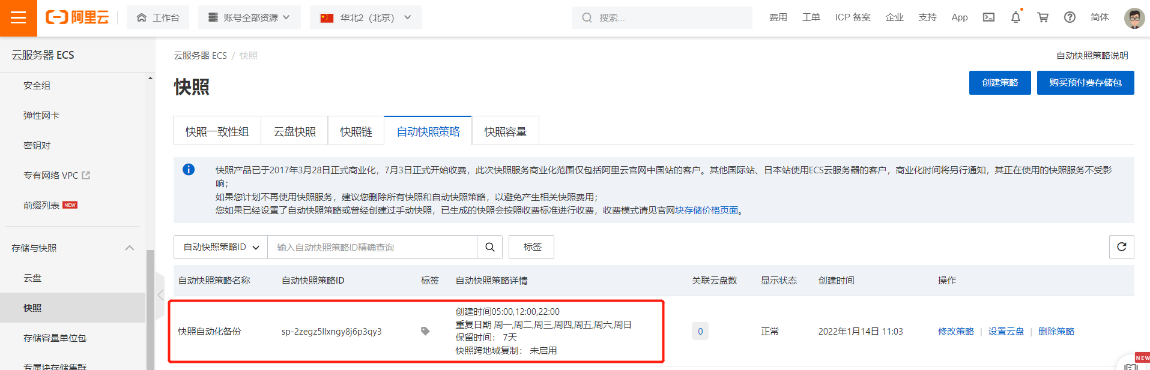The image size is (1150, 370).
Task: Click the sidebar scrollbar thumb
Action: pos(150,309)
